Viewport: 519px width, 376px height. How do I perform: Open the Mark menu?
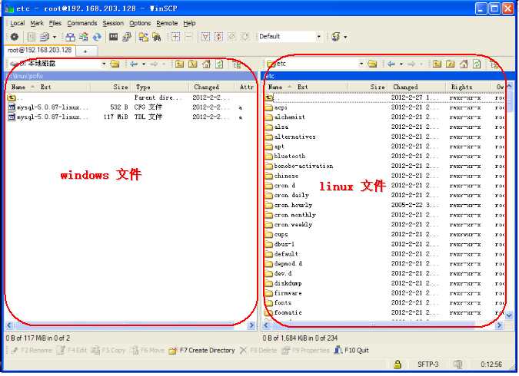(x=37, y=23)
